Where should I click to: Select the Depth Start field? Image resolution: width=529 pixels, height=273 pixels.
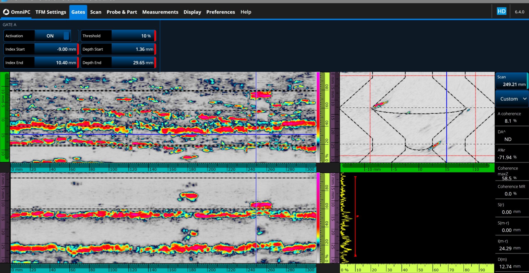[x=133, y=49]
